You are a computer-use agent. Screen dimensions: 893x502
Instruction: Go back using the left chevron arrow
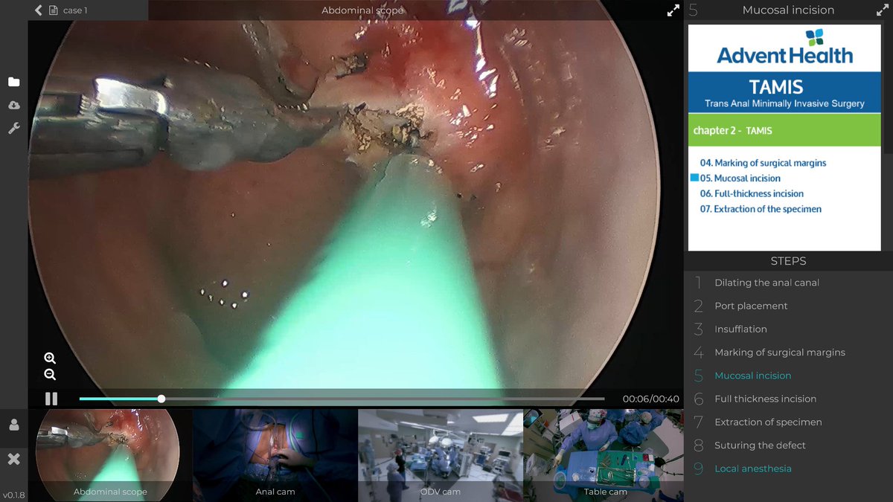(39, 10)
